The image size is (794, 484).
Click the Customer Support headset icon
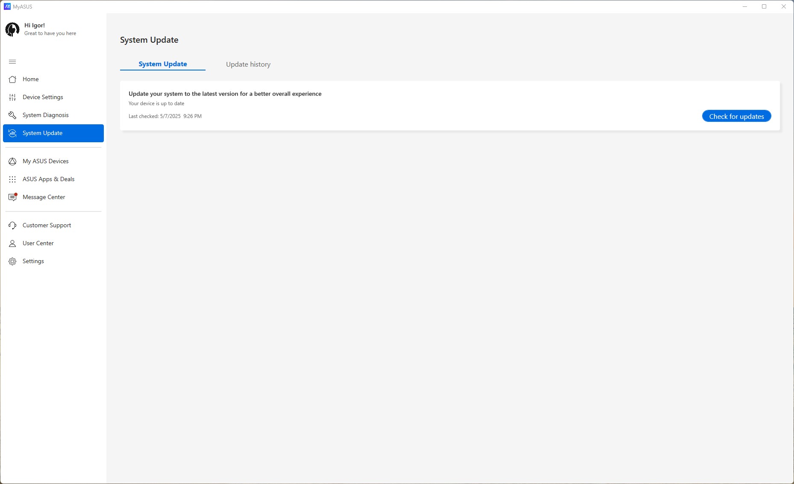[12, 226]
